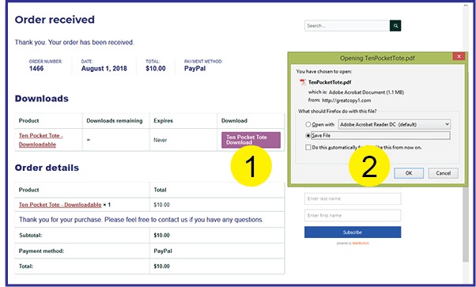Viewport: 476px width, 287px height.
Task: Click the search magnifier icon button
Action: (395, 26)
